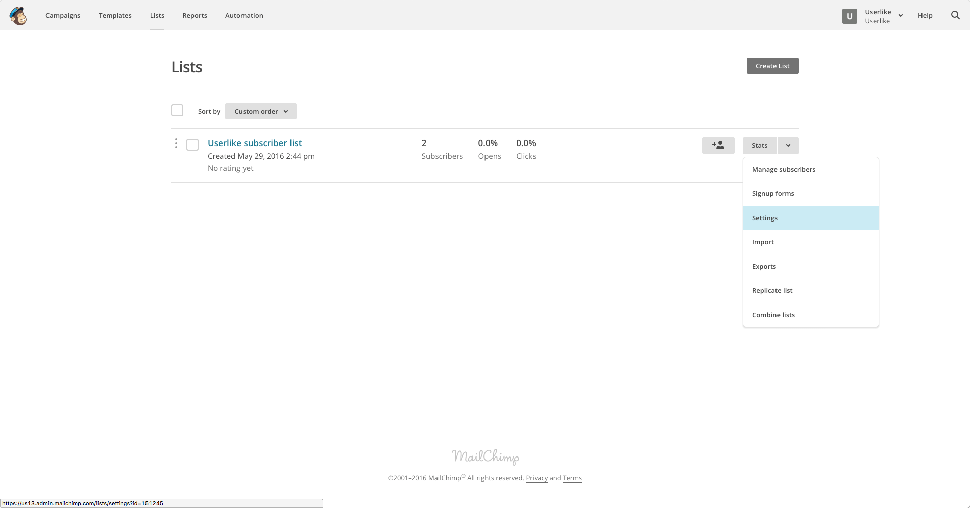Open the Custom order sort dropdown
Screen dimensions: 970x508
[x=261, y=111]
